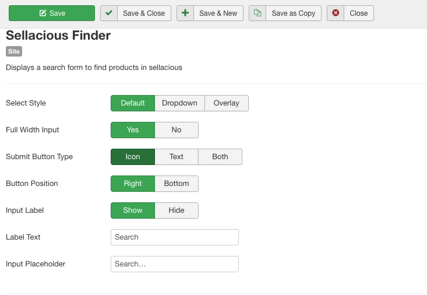Focus the Input Placeholder field
Image resolution: width=427 pixels, height=295 pixels.
(175, 264)
